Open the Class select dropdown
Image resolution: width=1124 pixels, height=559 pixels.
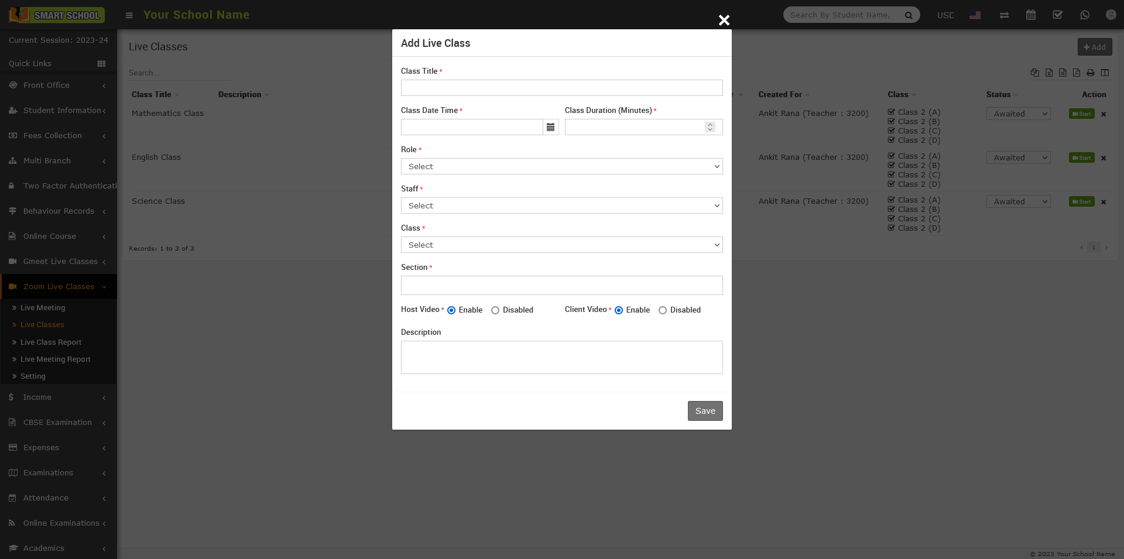pyautogui.click(x=561, y=245)
